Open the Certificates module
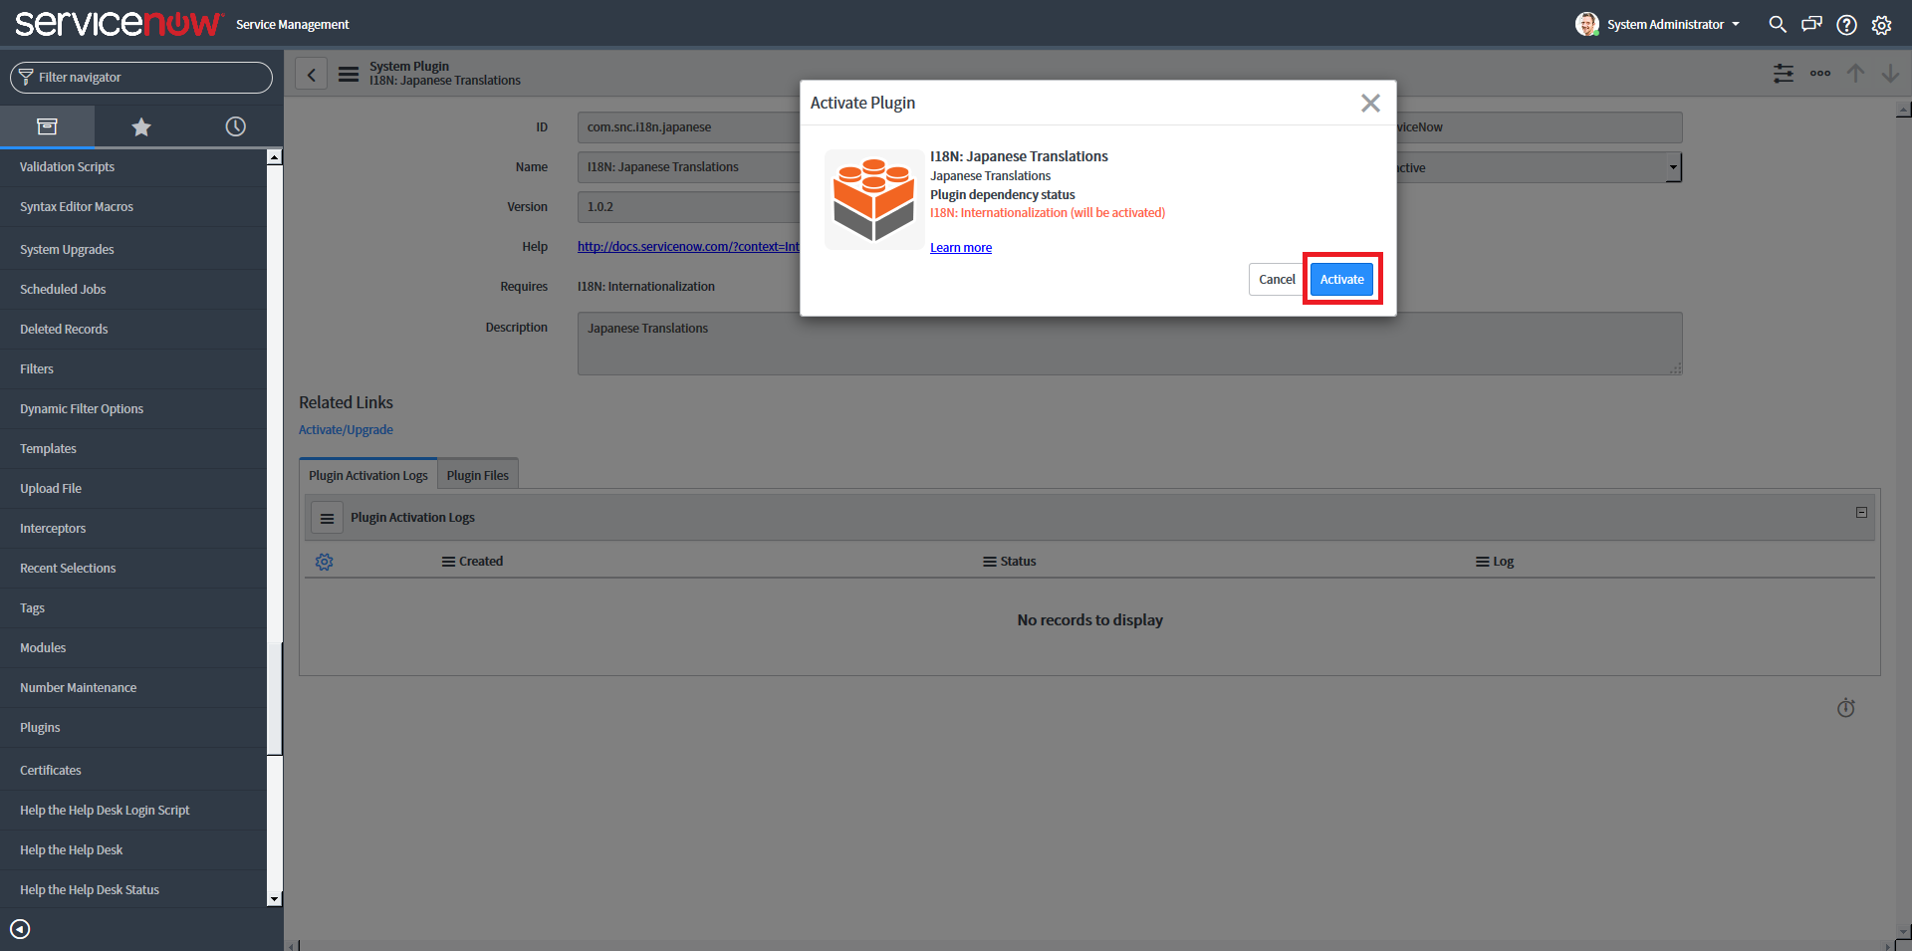The image size is (1912, 951). [51, 771]
